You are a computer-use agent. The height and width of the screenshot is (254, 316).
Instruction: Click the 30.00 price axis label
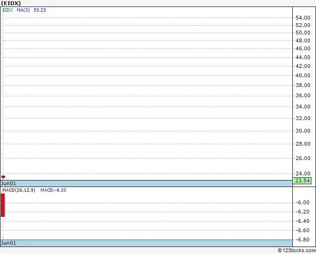point(303,131)
